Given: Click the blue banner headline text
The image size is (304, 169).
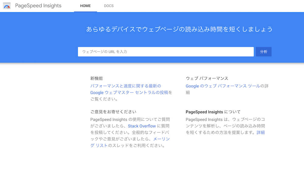Looking at the screenshot, I should 179,29.
